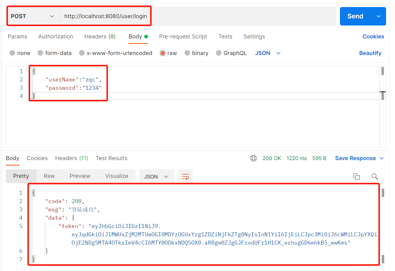
Task: Click the Send button
Action: 355,16
